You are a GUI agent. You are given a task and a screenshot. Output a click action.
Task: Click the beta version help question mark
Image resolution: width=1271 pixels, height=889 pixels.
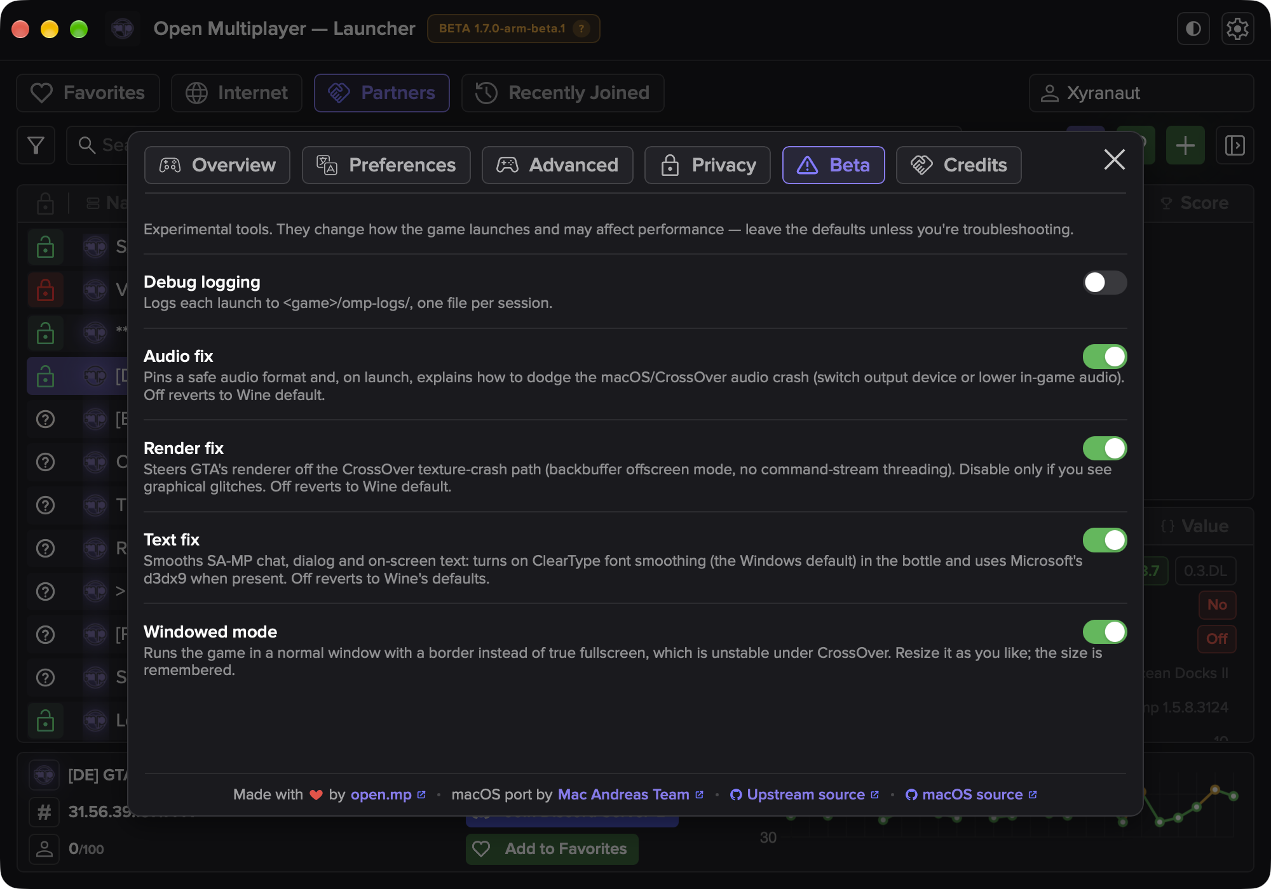(x=581, y=29)
